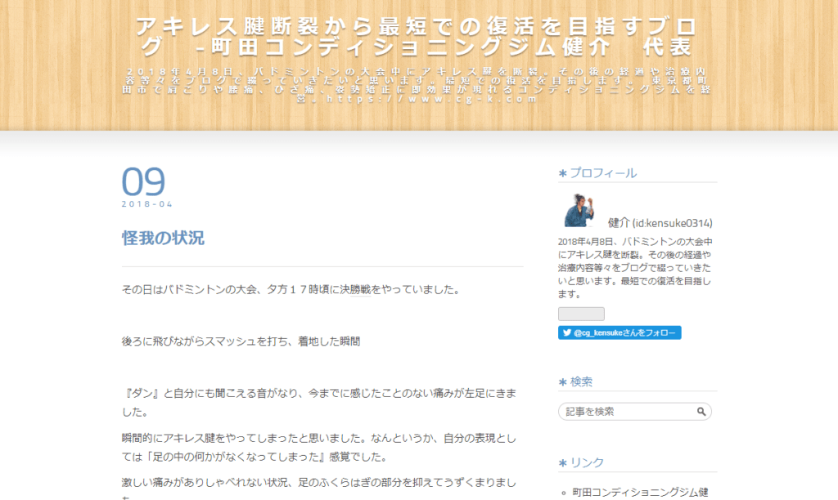This screenshot has height=500, width=838.
Task: Open the profile avatar photo of 健介
Action: [579, 211]
